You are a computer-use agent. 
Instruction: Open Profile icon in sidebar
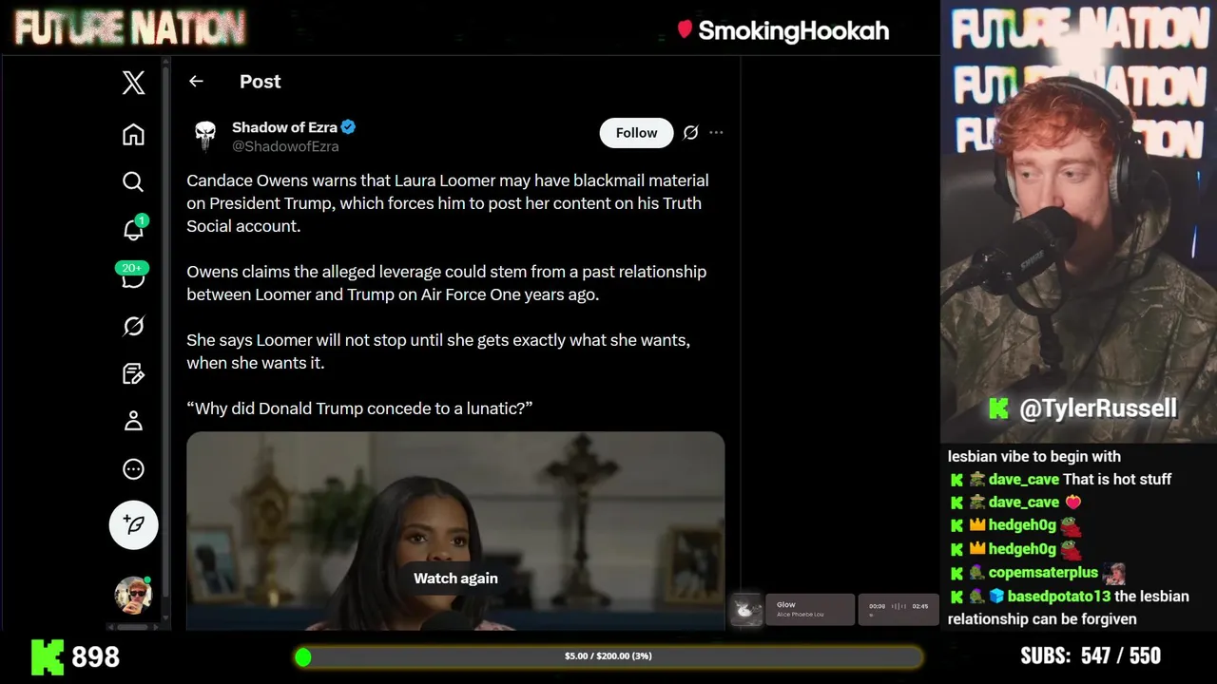pos(133,421)
